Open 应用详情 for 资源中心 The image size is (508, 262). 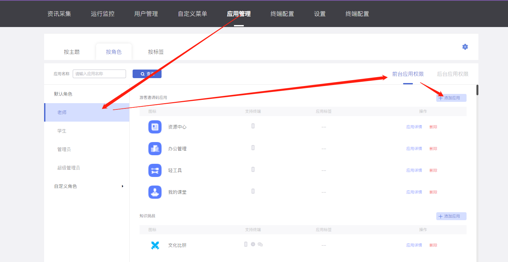(x=414, y=127)
